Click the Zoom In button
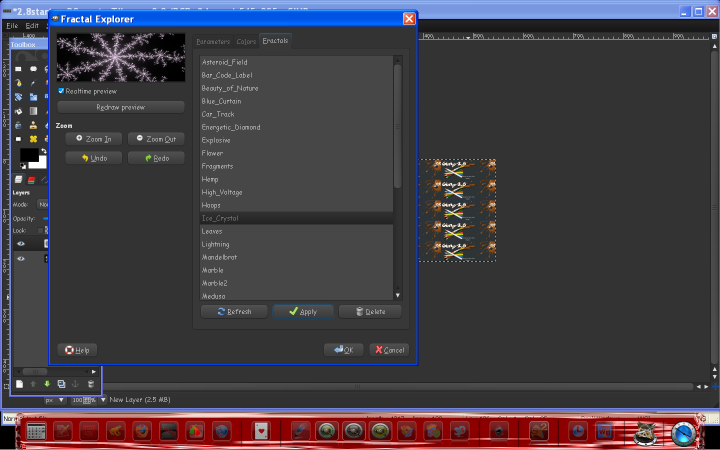The width and height of the screenshot is (720, 450). coord(94,139)
